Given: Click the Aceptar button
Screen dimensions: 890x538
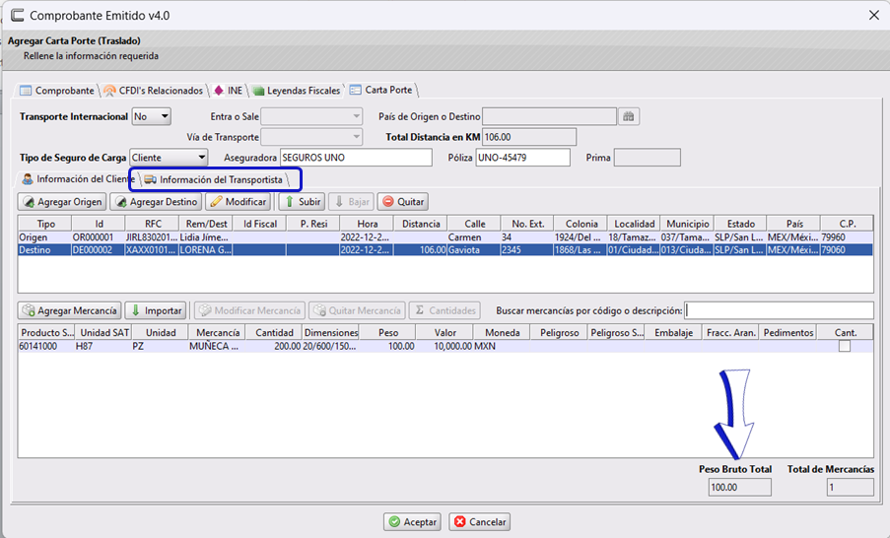Looking at the screenshot, I should (x=412, y=521).
